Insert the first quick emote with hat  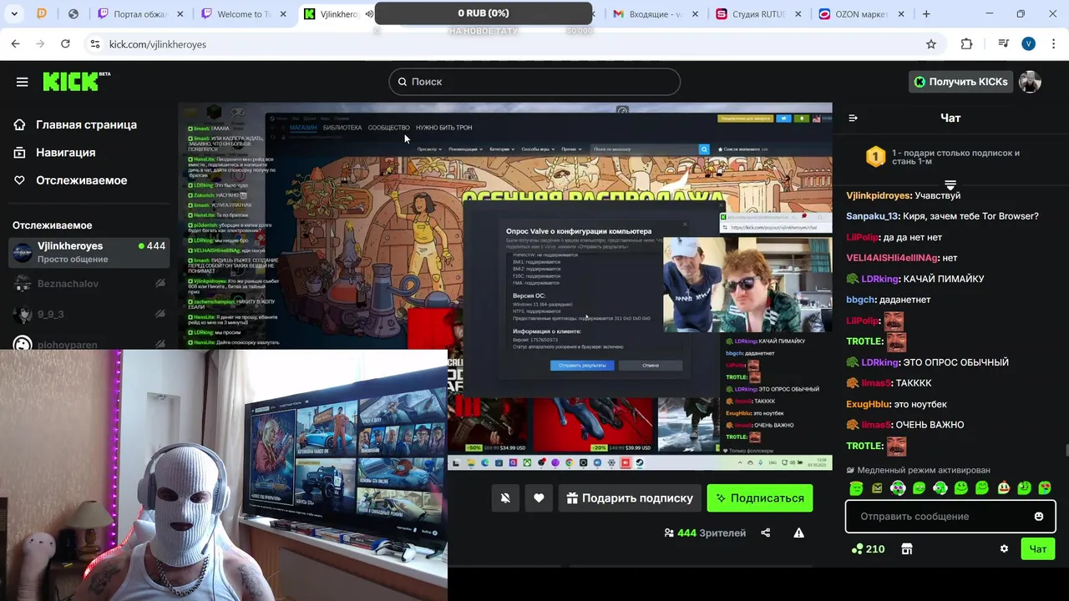coord(856,488)
